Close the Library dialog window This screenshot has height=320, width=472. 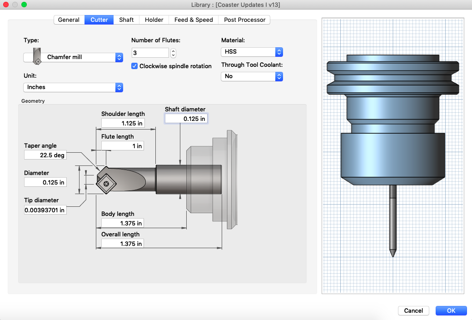pos(6,5)
